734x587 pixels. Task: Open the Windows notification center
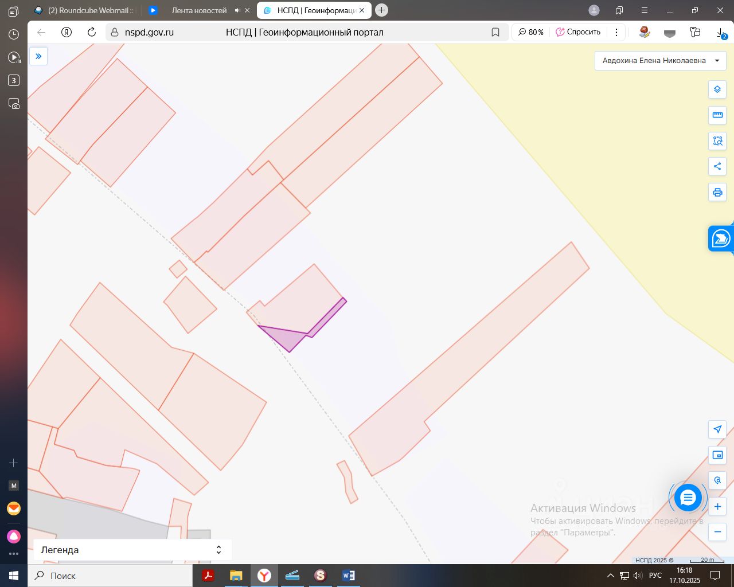[715, 576]
